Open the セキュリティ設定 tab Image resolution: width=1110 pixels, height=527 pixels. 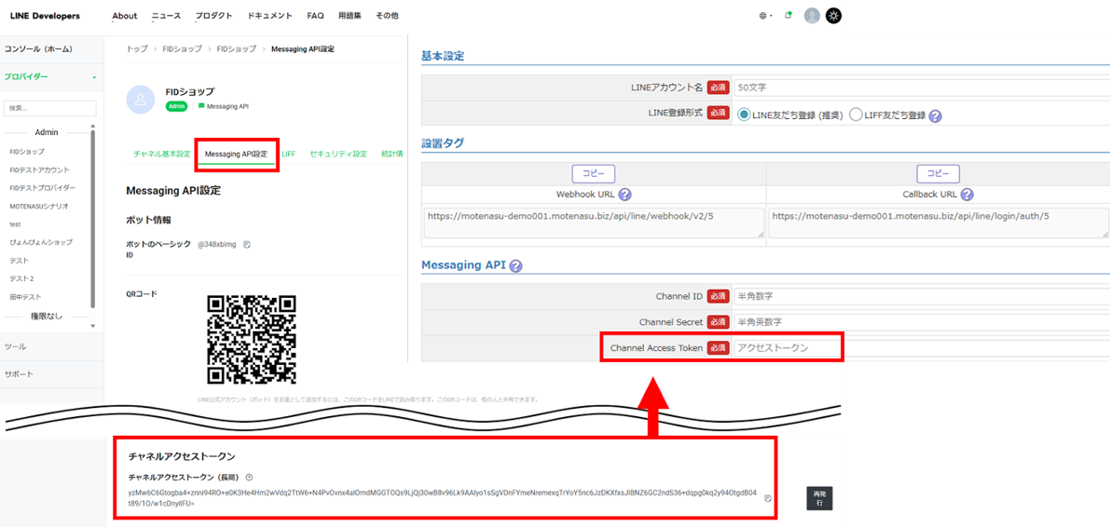[x=337, y=154]
